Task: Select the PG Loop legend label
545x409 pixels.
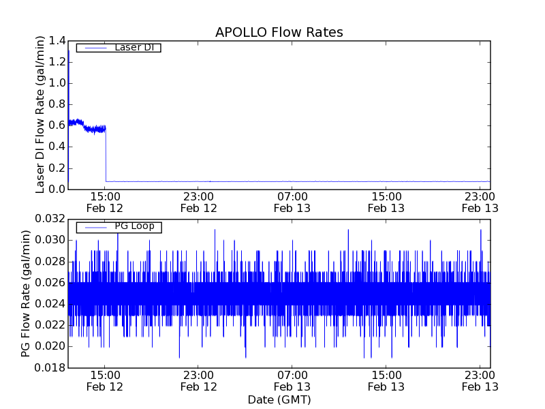Action: coord(134,226)
